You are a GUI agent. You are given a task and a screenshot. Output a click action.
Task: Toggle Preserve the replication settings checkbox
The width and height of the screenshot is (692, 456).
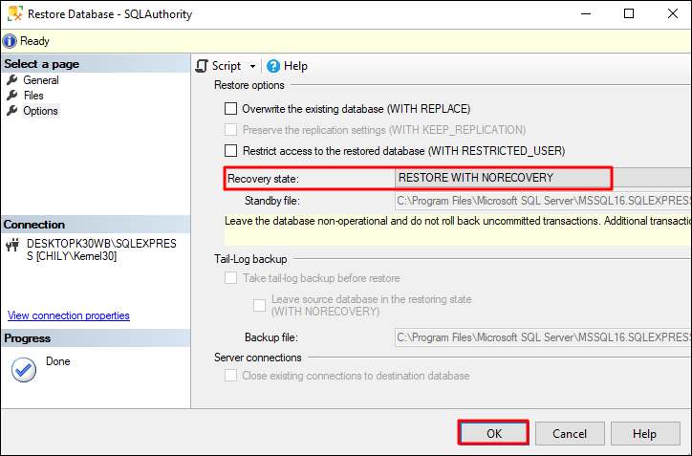click(230, 130)
